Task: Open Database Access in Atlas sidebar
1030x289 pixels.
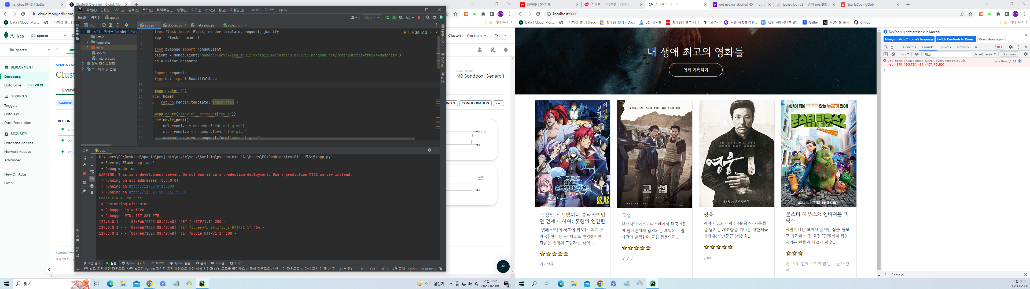Action: coord(19,143)
